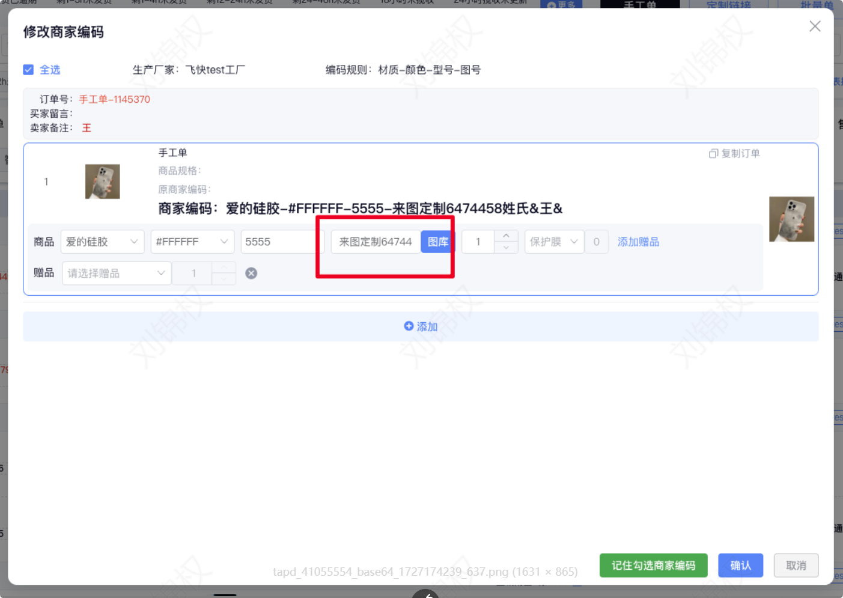Confirm with the 确认 button

pyautogui.click(x=740, y=566)
